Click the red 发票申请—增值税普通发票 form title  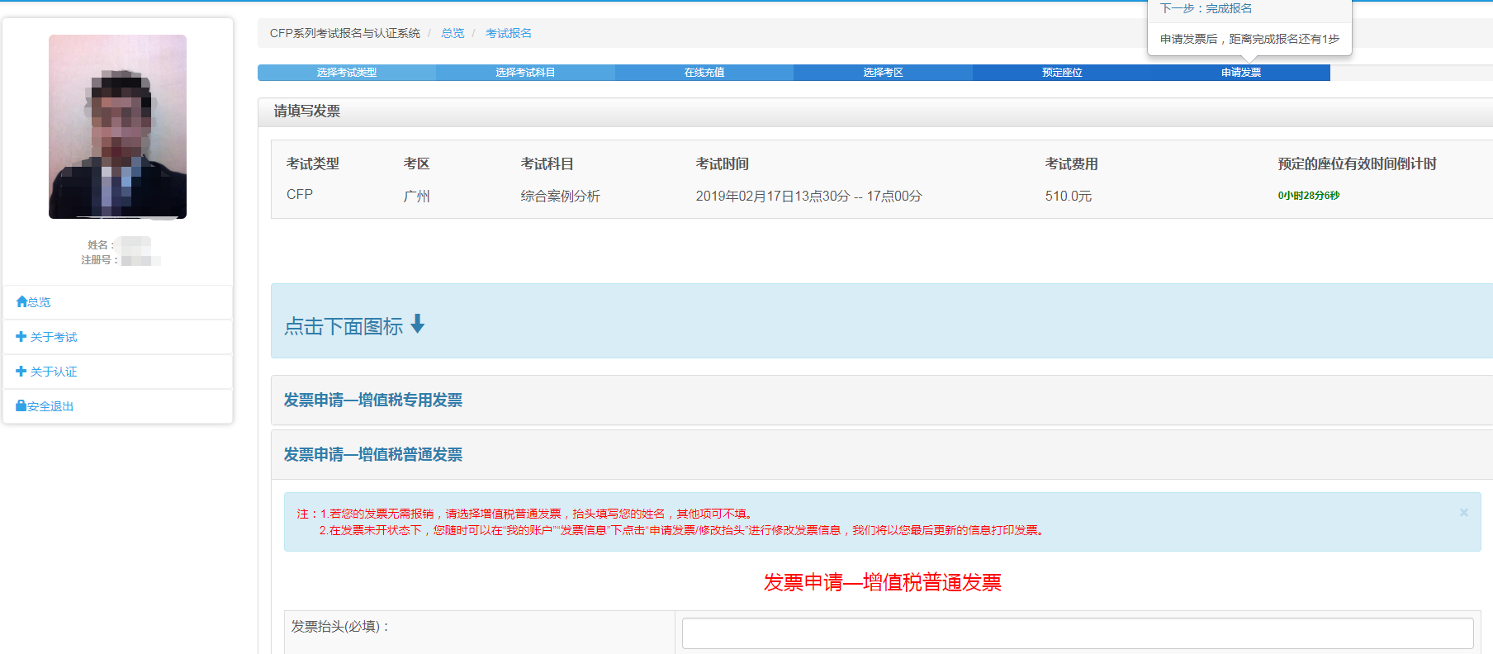point(882,582)
